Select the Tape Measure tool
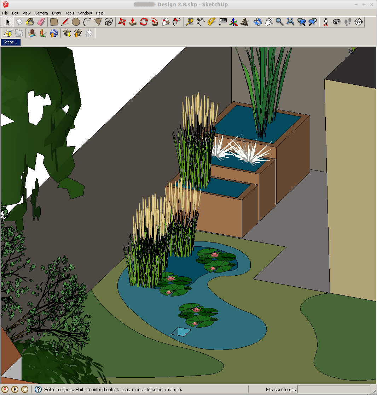Screen dimensions: 377x395 point(190,22)
